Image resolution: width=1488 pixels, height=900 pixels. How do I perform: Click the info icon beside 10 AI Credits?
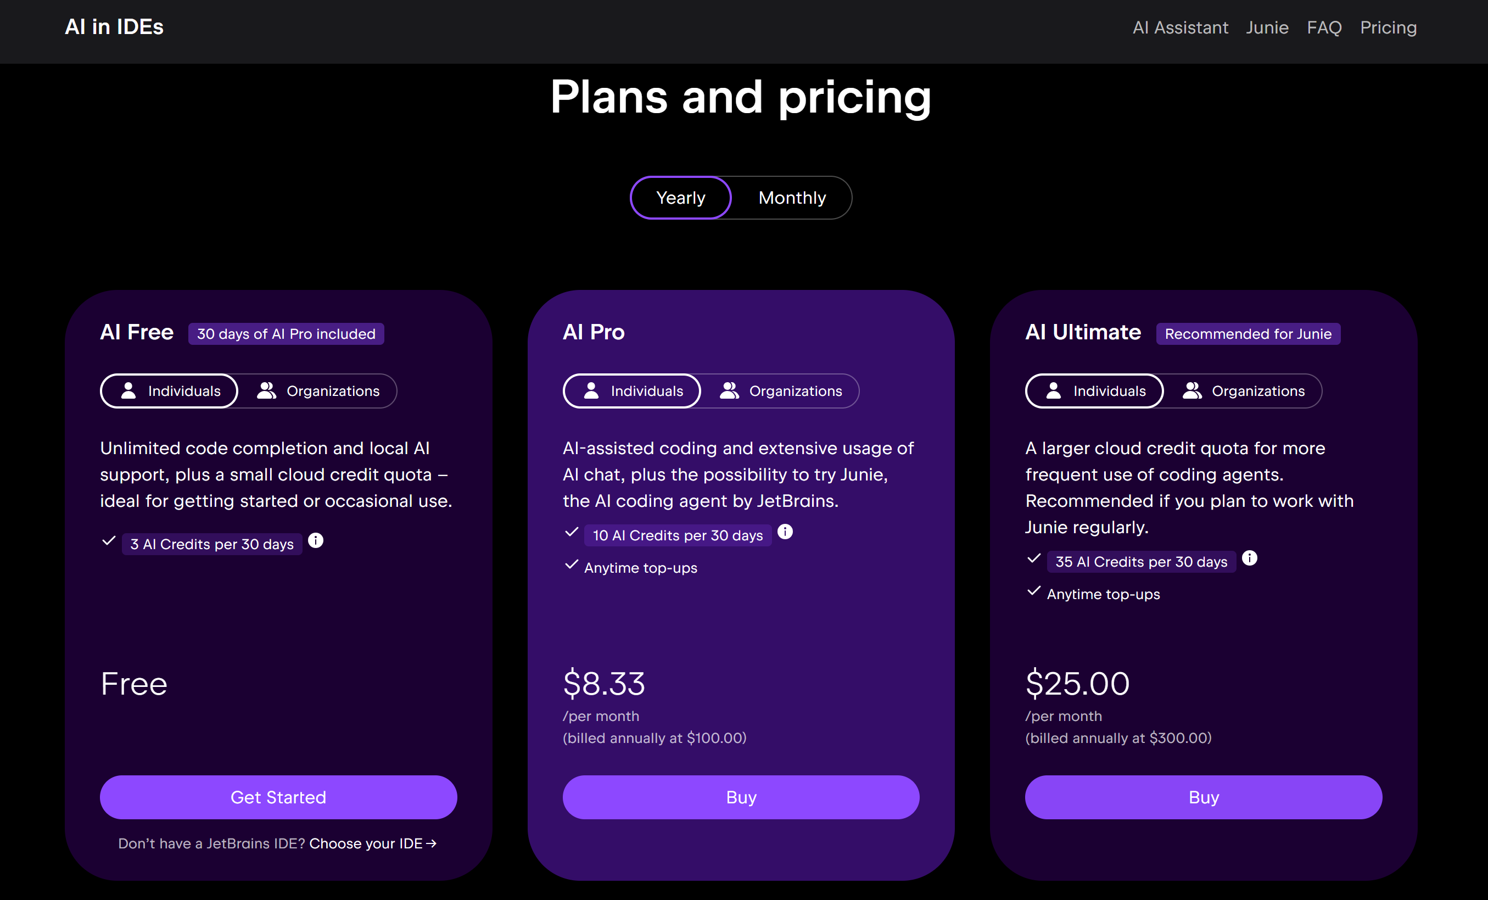[785, 532]
